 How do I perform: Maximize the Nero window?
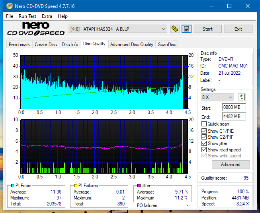point(229,6)
